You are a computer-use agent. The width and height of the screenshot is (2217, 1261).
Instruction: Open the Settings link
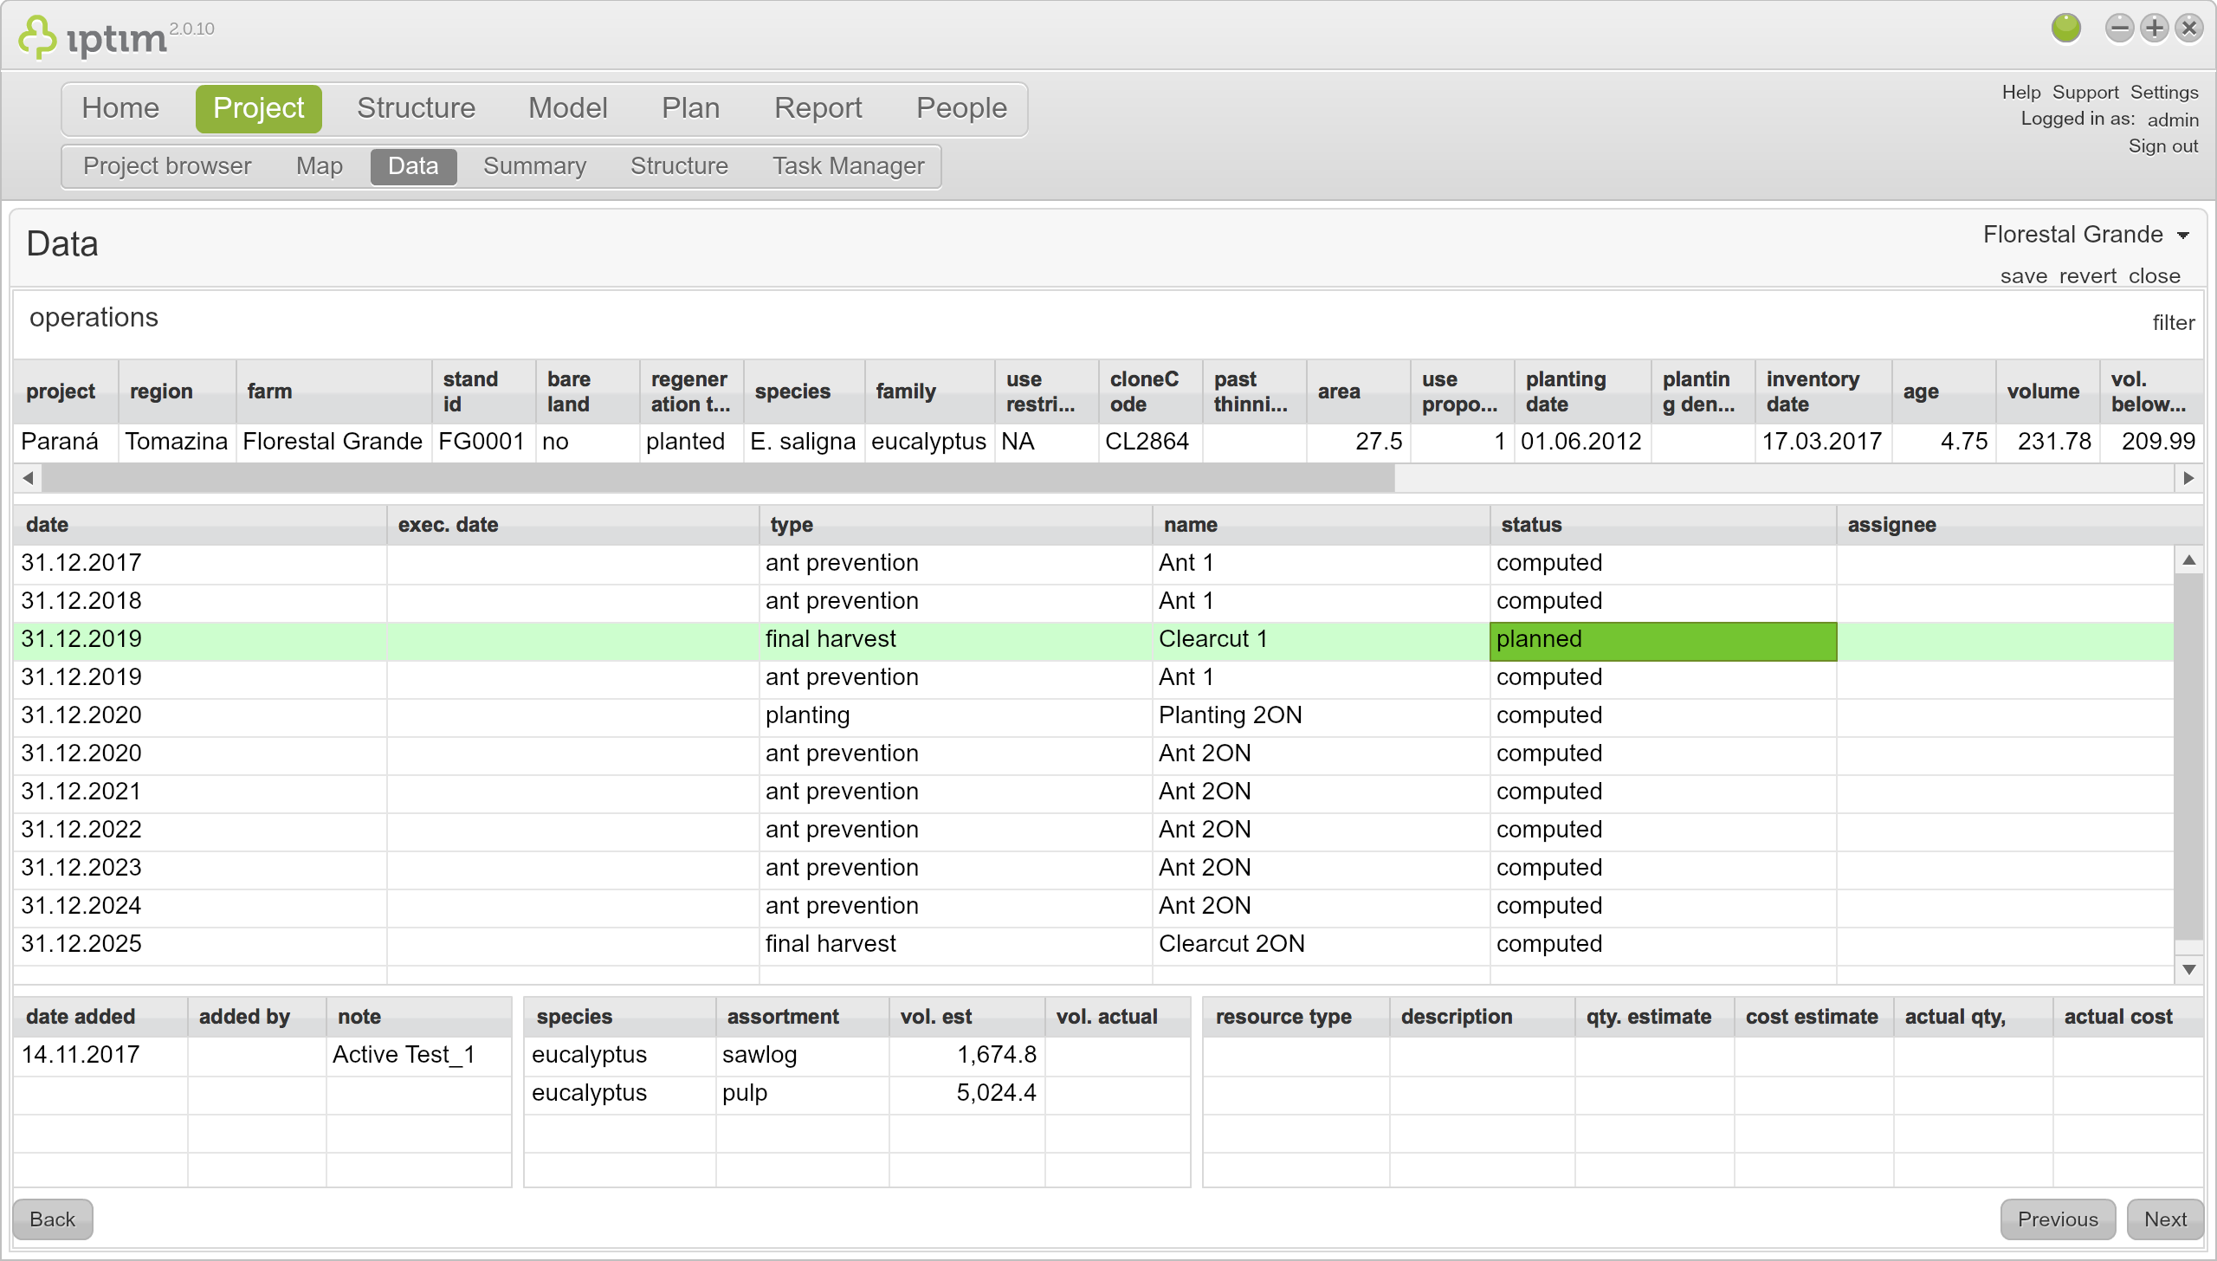pyautogui.click(x=2163, y=92)
